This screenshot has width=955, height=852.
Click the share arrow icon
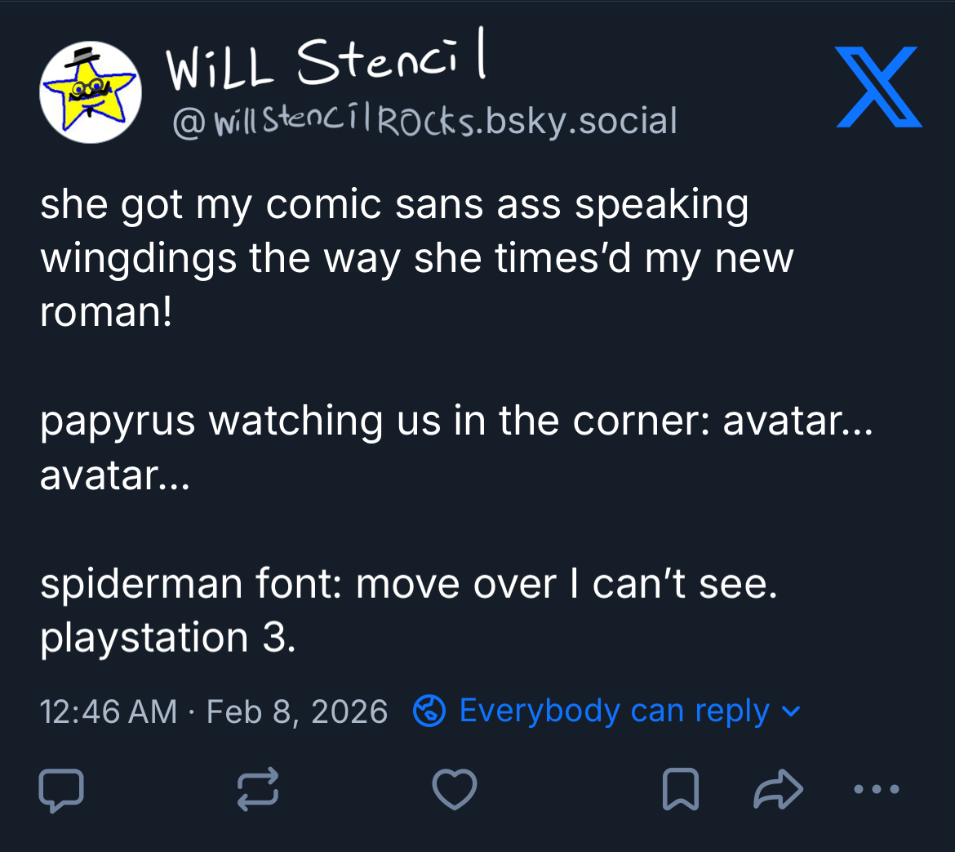pos(778,790)
